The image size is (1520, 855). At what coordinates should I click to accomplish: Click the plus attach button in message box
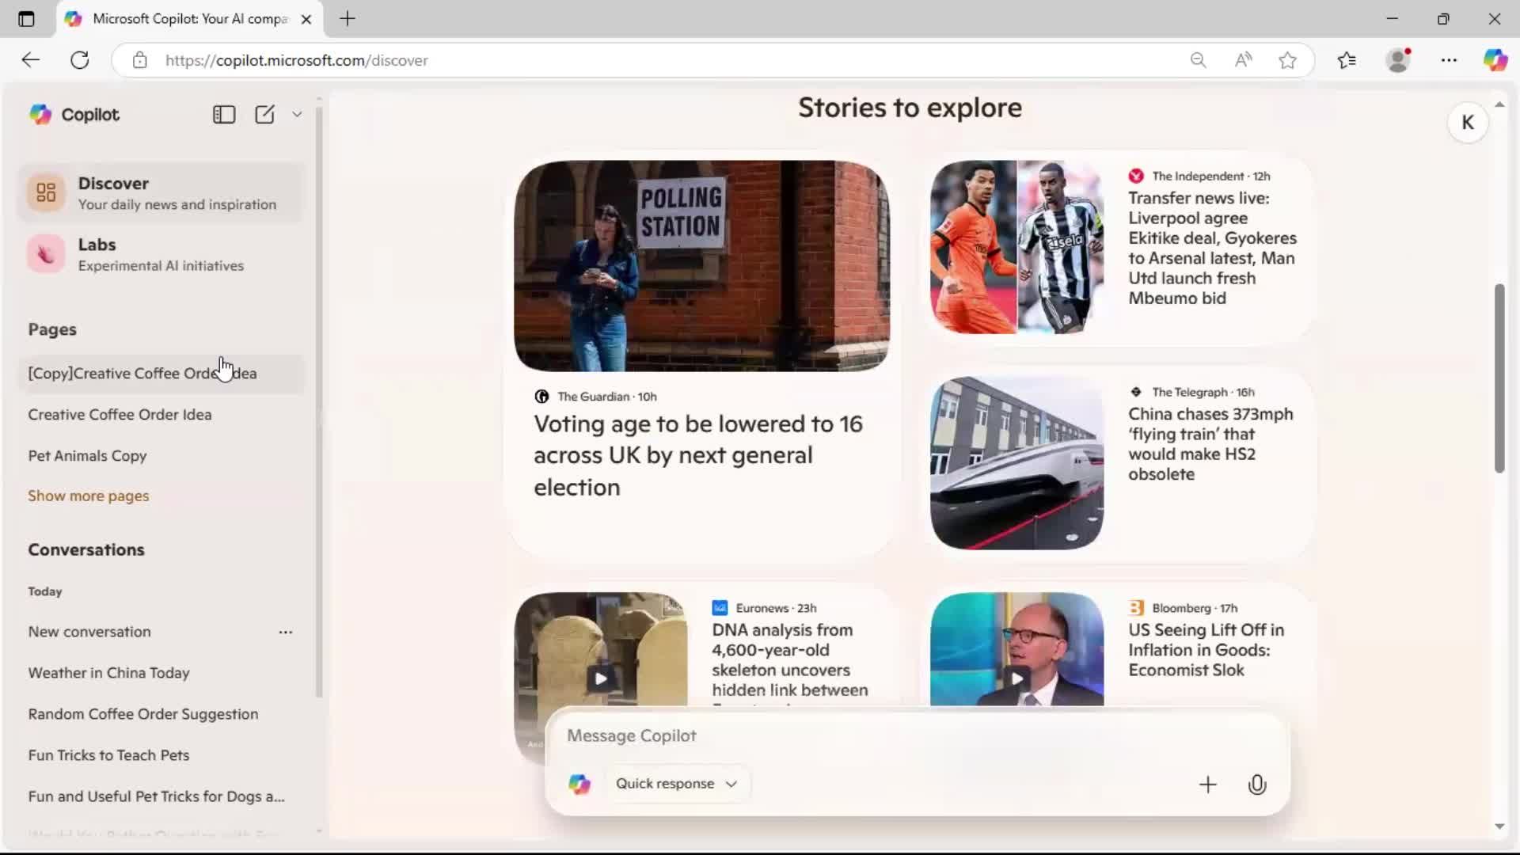pyautogui.click(x=1208, y=785)
